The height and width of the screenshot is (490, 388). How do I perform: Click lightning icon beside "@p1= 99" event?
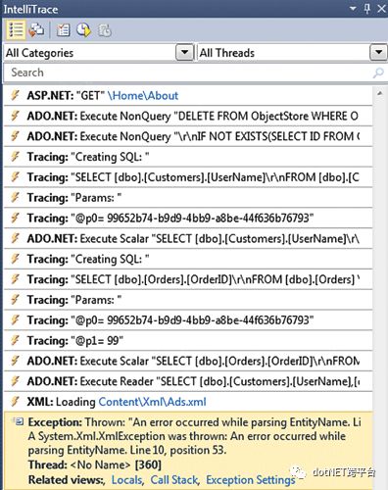[15, 340]
